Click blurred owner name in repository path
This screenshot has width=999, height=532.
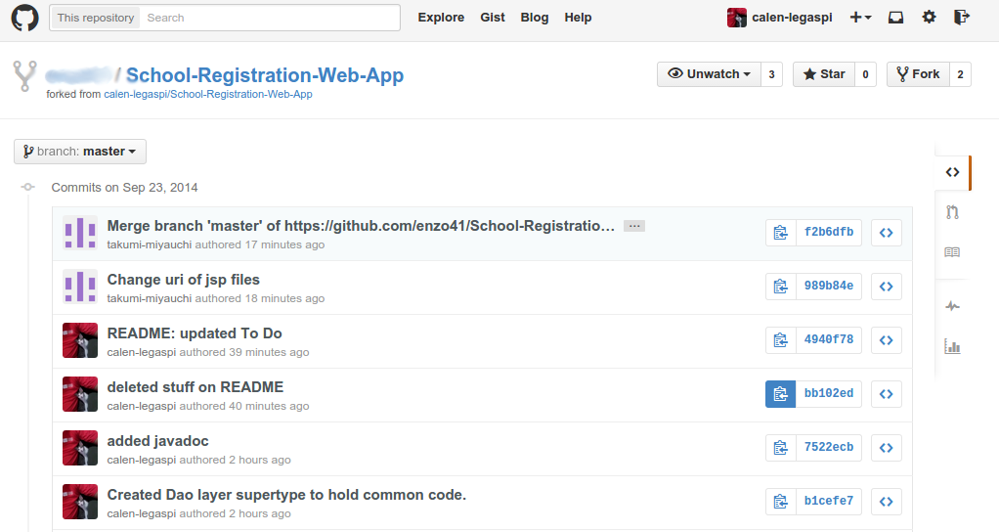(79, 76)
